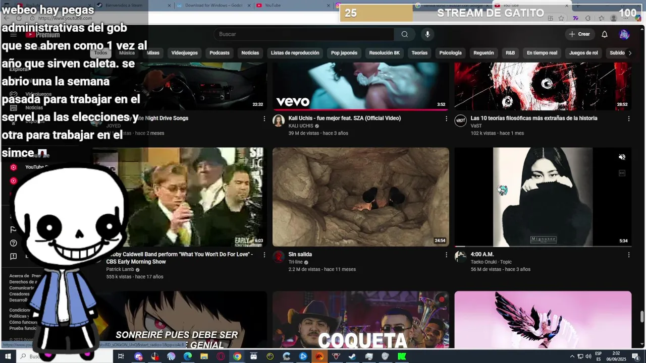Click the page vertical scrollbar thumb
Image resolution: width=646 pixels, height=363 pixels.
pyautogui.click(x=642, y=317)
